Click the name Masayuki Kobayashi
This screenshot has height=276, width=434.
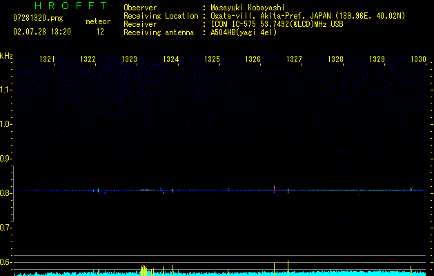coord(248,8)
